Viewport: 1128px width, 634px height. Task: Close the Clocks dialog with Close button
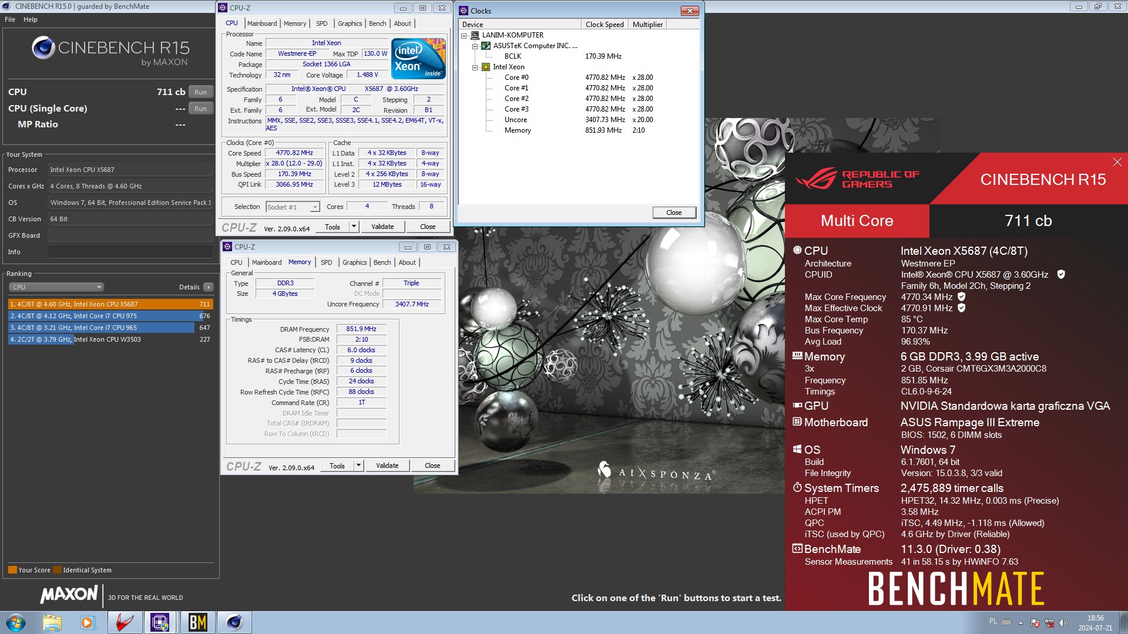674,213
